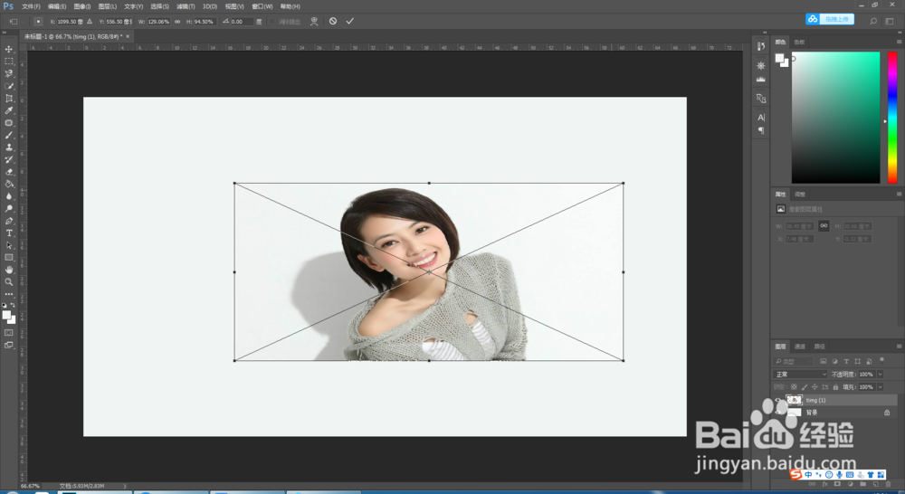Select the Path Selection tool
Image resolution: width=905 pixels, height=494 pixels.
pyautogui.click(x=9, y=245)
